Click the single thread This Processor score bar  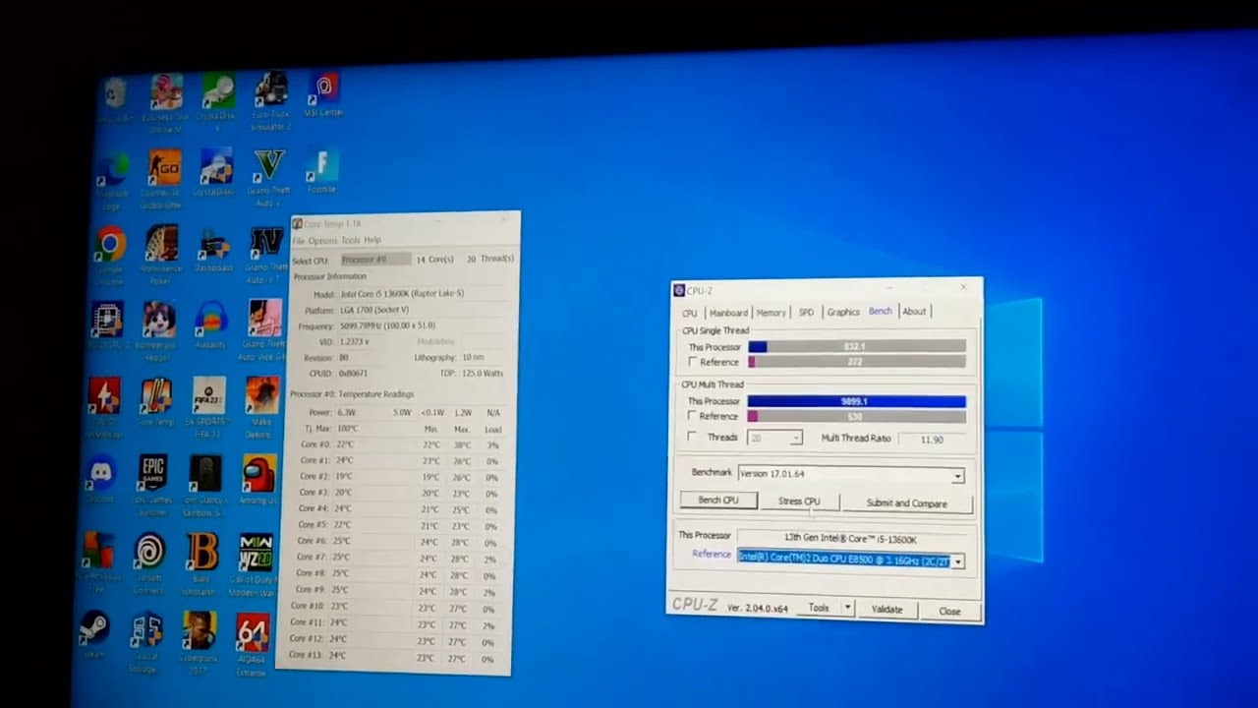coord(856,346)
